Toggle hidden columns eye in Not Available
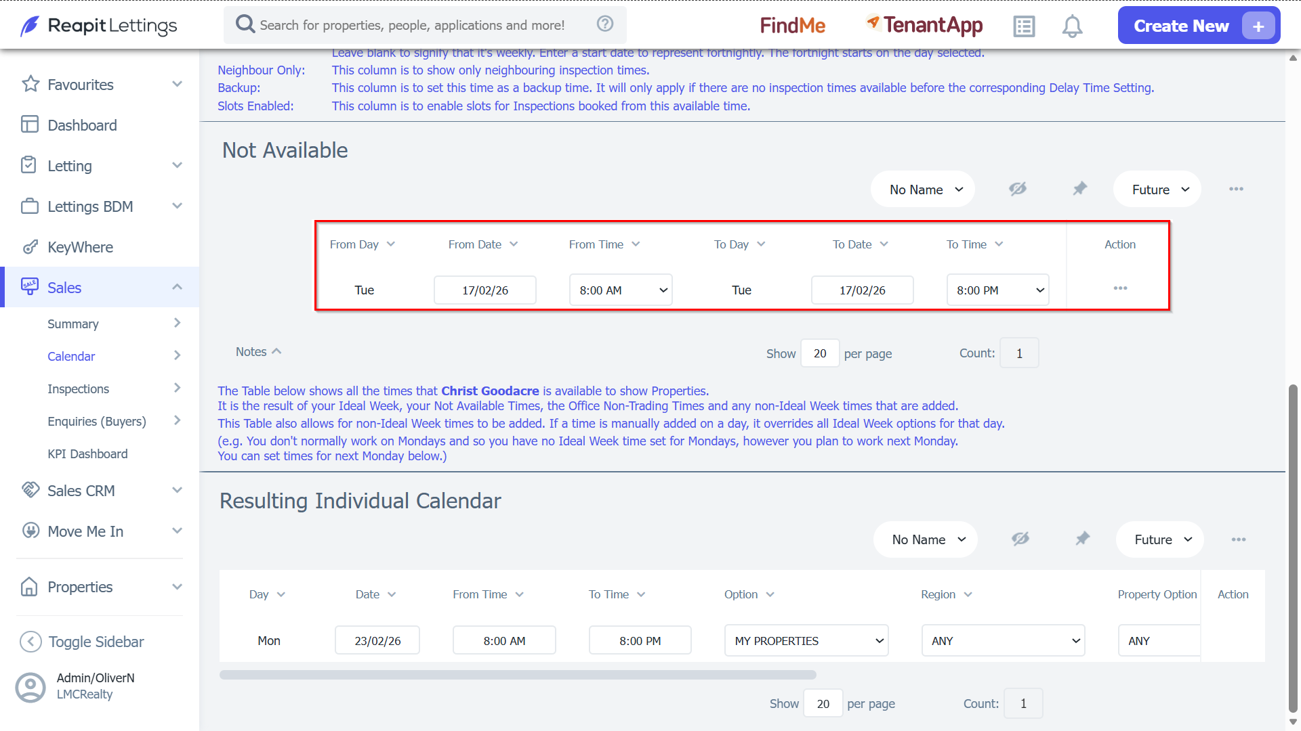Image resolution: width=1301 pixels, height=731 pixels. pyautogui.click(x=1018, y=189)
